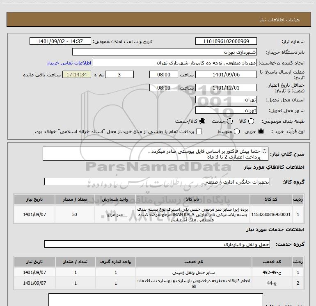Select the خدمت radio button
316x306 pixels.
click(x=230, y=121)
